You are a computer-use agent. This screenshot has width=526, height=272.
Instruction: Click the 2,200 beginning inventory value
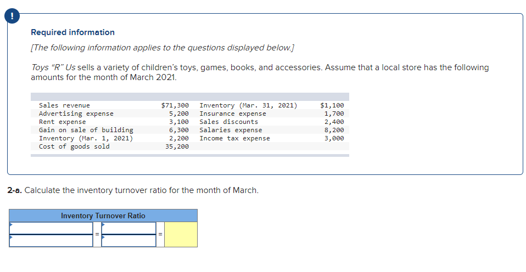[x=179, y=138]
